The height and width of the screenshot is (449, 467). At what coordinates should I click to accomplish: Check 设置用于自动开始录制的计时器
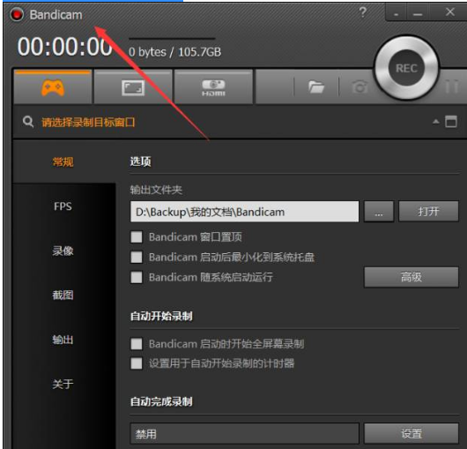pos(137,363)
